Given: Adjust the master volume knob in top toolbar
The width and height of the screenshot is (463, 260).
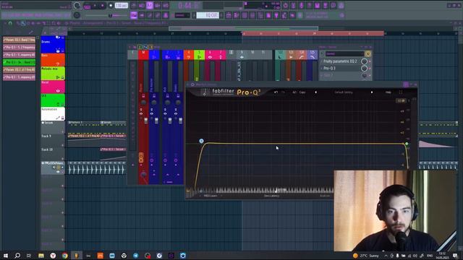Looking at the screenshot, I should click(77, 6).
